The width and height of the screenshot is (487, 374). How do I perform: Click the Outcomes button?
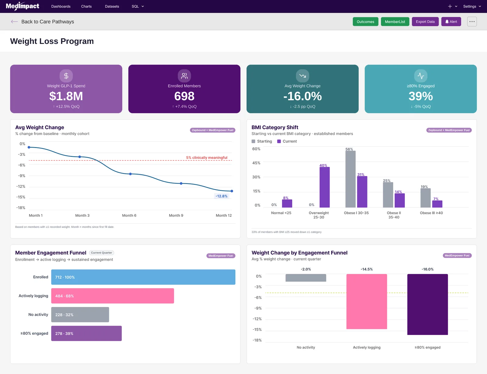click(366, 22)
